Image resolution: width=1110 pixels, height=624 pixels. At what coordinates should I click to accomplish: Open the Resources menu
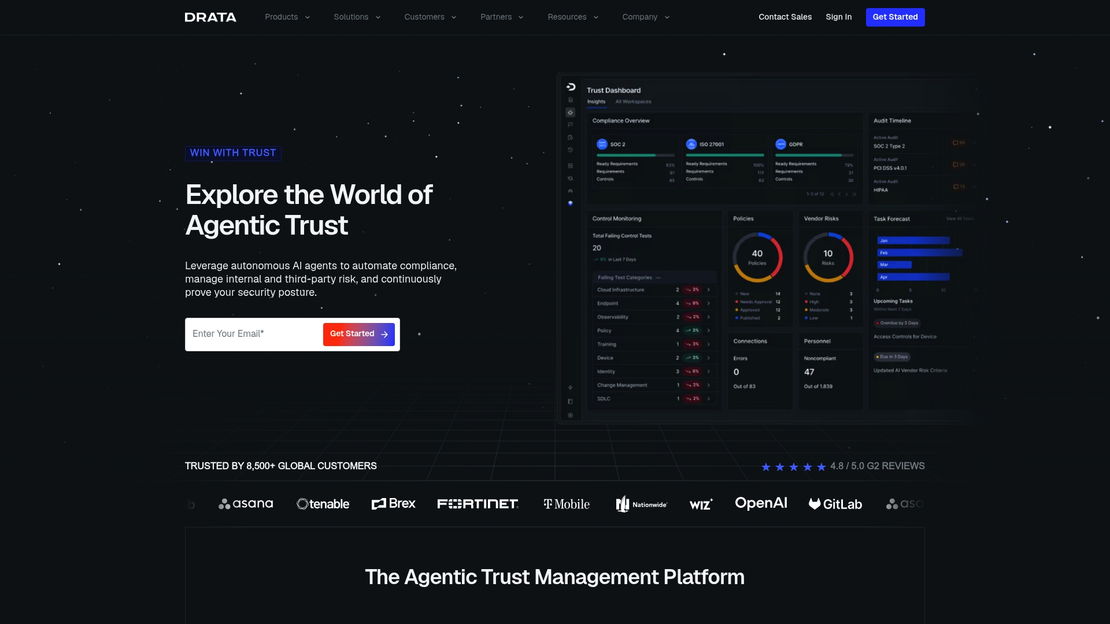tap(573, 17)
